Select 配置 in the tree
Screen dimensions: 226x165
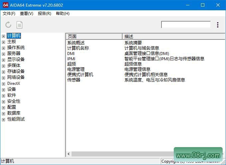pyautogui.click(x=12, y=107)
